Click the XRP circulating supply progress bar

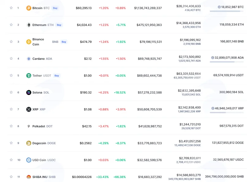(x=227, y=113)
